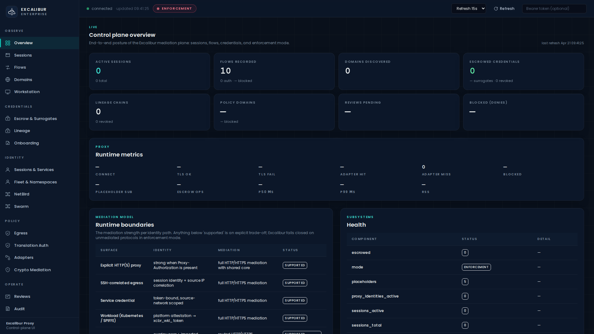Click the Crypto Mediation shield icon
The height and width of the screenshot is (334, 594).
(8, 270)
